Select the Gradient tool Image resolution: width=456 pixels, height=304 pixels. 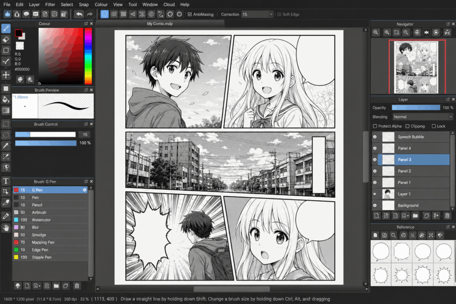pyautogui.click(x=6, y=110)
